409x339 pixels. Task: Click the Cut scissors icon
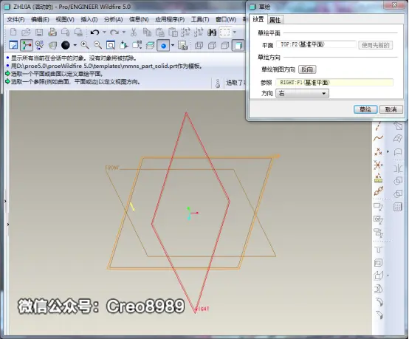(134, 32)
